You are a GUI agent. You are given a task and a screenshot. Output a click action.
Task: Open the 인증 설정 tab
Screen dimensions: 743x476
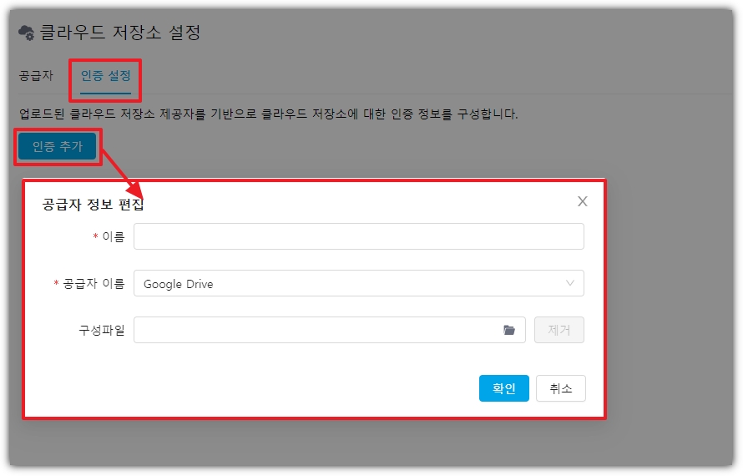click(x=105, y=76)
